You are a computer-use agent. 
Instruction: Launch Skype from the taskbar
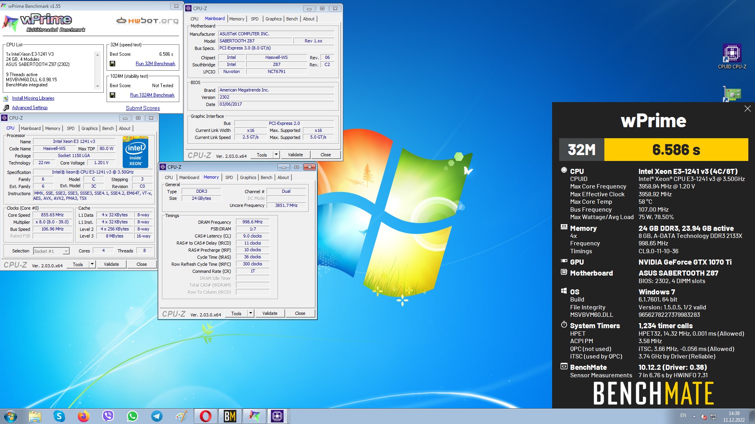[59, 416]
